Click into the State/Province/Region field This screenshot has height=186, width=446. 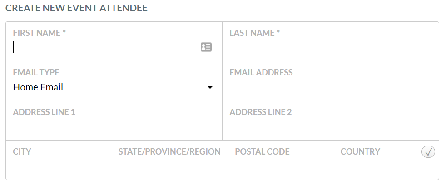click(169, 166)
